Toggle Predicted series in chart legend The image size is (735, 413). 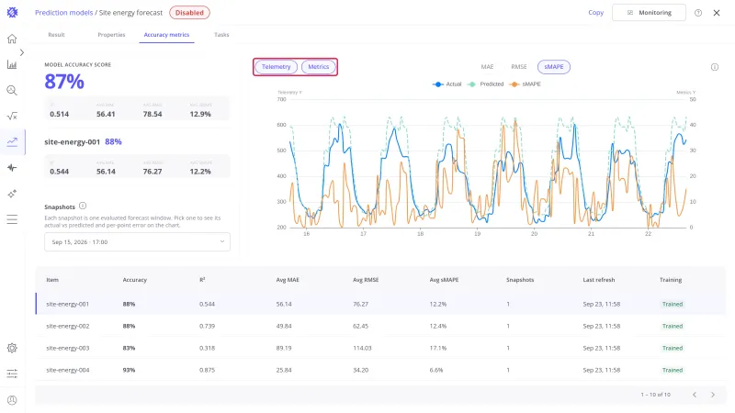pos(485,84)
